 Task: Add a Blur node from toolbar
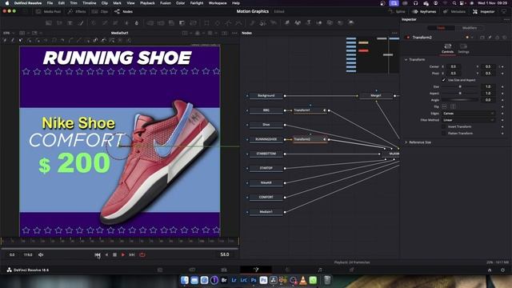point(137,23)
